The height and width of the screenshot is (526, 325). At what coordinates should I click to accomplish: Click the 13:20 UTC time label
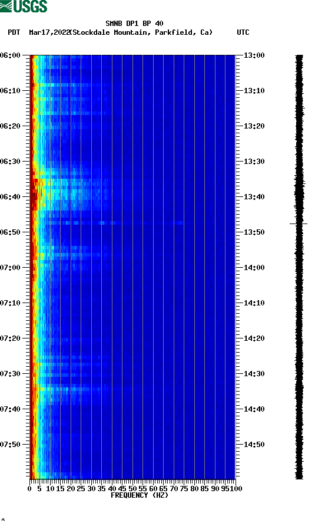(254, 126)
